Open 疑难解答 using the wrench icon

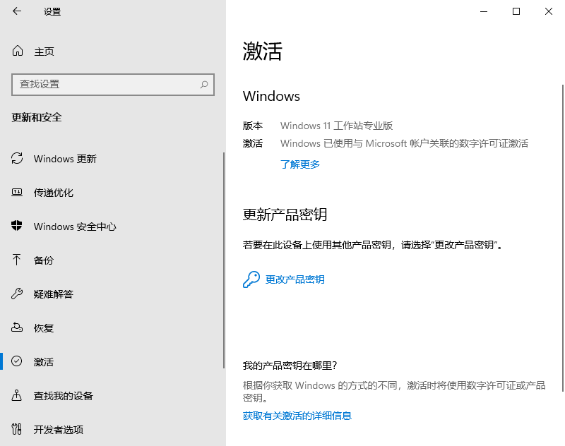pos(17,294)
